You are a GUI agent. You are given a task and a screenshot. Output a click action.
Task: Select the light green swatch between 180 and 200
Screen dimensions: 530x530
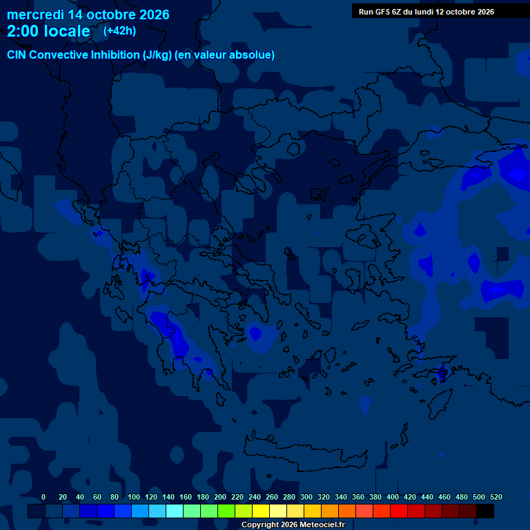209,511
